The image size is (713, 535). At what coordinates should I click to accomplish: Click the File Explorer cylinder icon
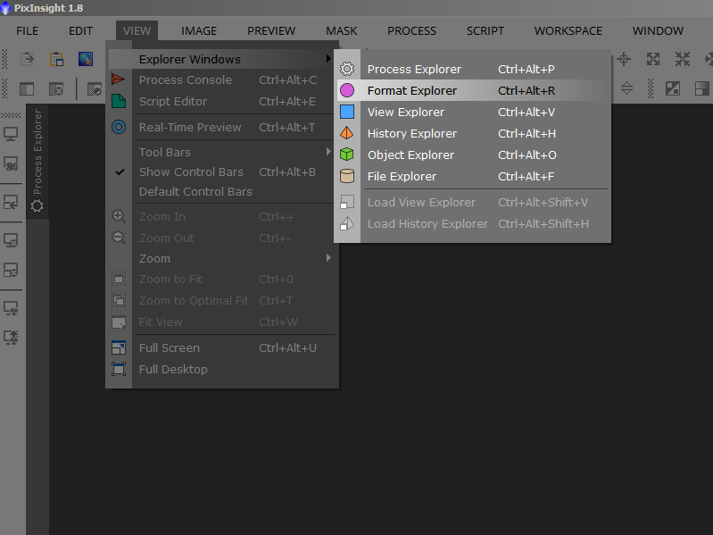pyautogui.click(x=347, y=176)
